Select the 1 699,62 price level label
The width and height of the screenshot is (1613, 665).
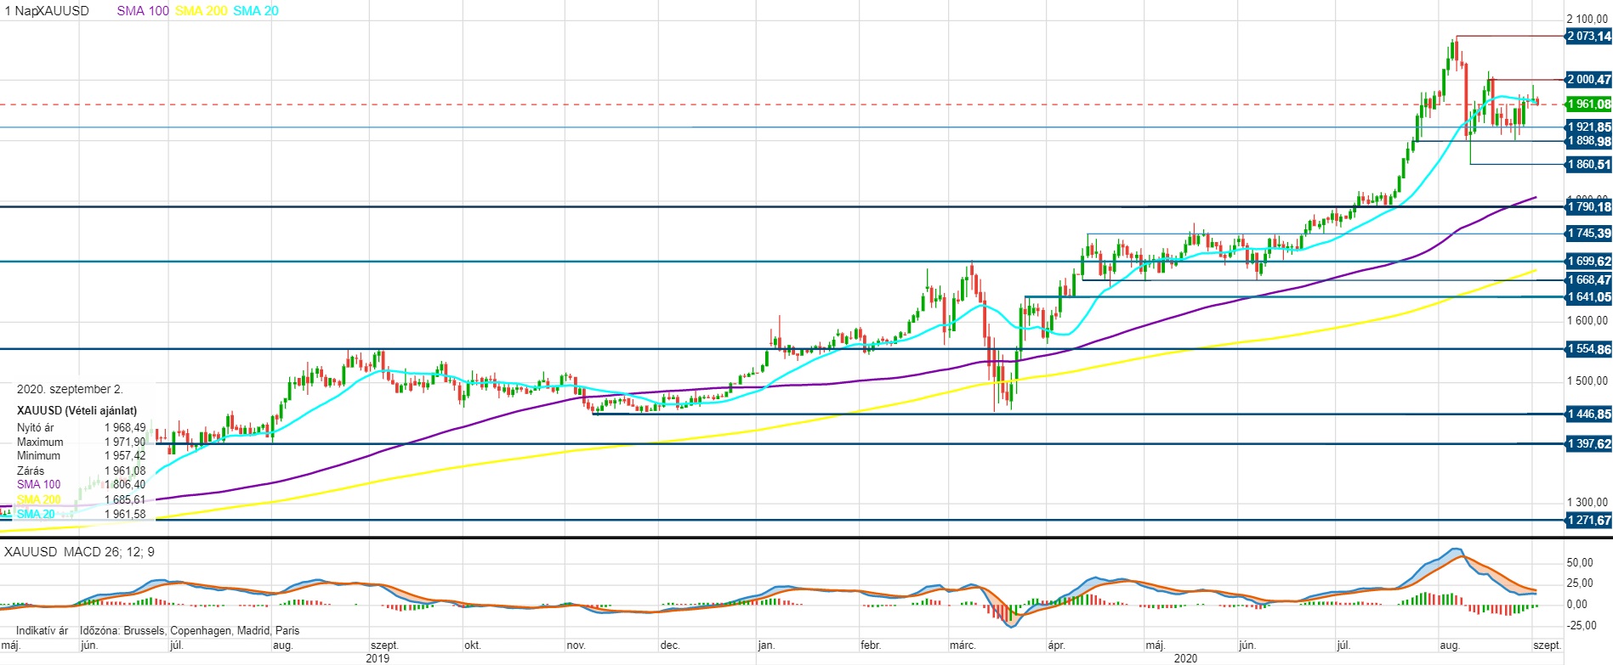[x=1589, y=262]
